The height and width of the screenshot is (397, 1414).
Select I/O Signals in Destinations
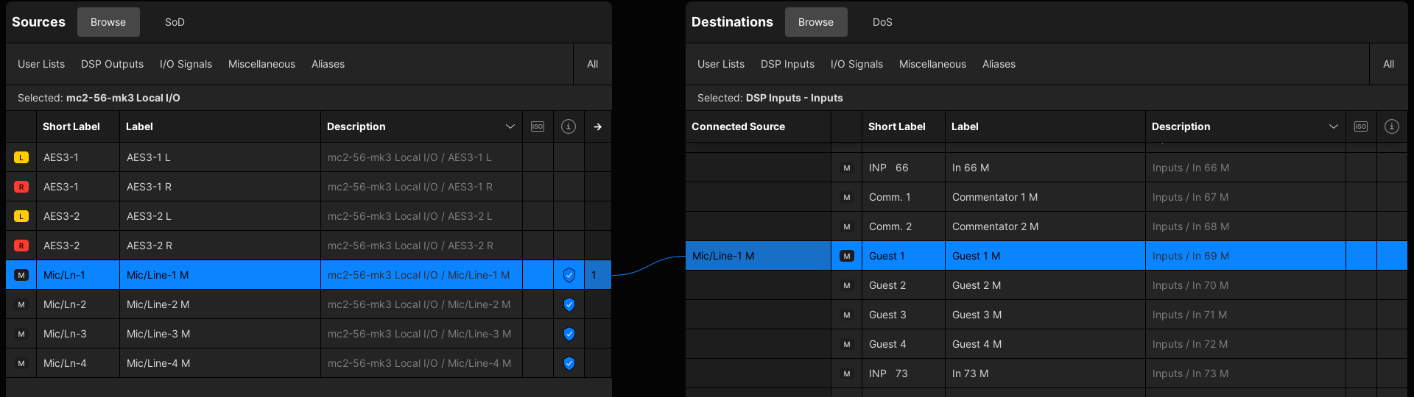(x=857, y=64)
